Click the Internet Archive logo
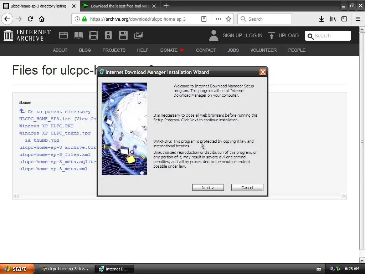The height and width of the screenshot is (274, 365). (27, 35)
